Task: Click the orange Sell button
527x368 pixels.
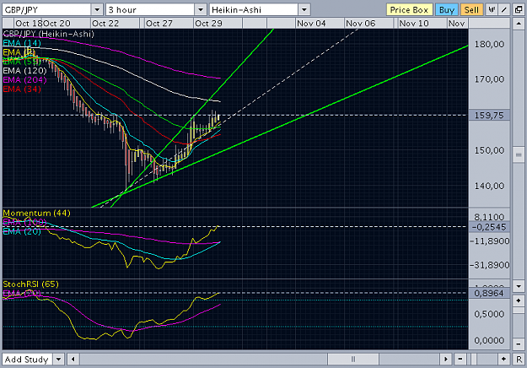Action: pos(471,10)
